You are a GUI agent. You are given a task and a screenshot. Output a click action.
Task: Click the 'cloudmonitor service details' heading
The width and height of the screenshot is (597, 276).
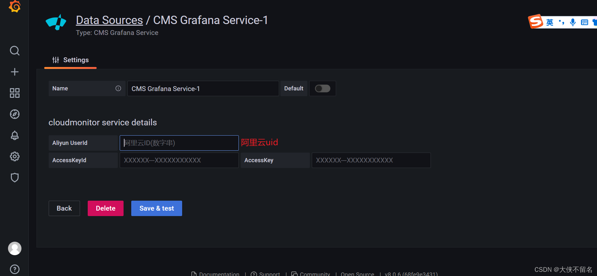103,122
